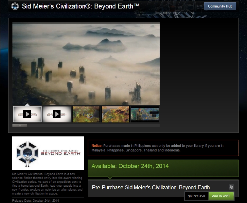The width and height of the screenshot is (247, 203).
Task: Click the thumbnail strip scrollbar handle
Action: point(20,125)
